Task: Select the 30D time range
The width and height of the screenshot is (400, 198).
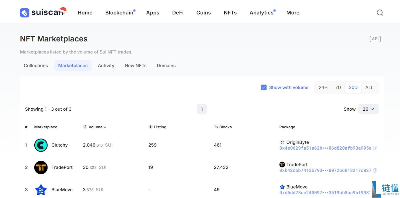Action: point(353,87)
